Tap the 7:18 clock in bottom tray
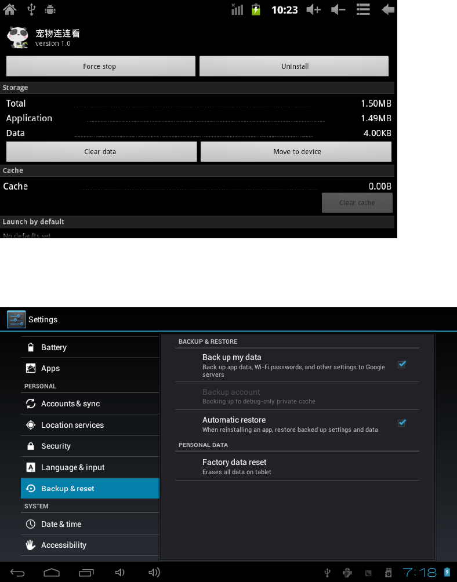The width and height of the screenshot is (457, 582). click(x=419, y=572)
